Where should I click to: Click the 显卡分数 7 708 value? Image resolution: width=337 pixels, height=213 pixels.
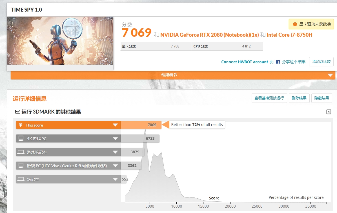click(175, 46)
